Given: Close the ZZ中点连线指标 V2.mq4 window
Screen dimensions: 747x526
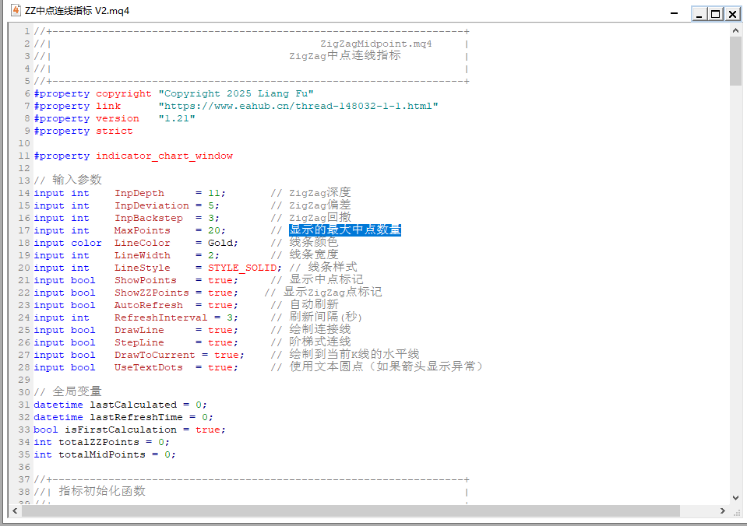Looking at the screenshot, I should 732,14.
